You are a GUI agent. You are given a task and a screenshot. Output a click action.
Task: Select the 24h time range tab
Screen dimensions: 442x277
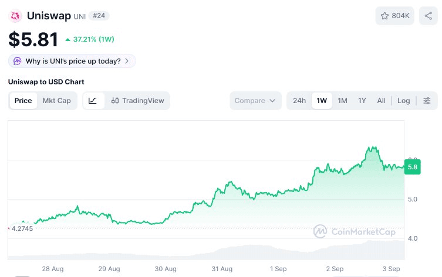point(299,101)
